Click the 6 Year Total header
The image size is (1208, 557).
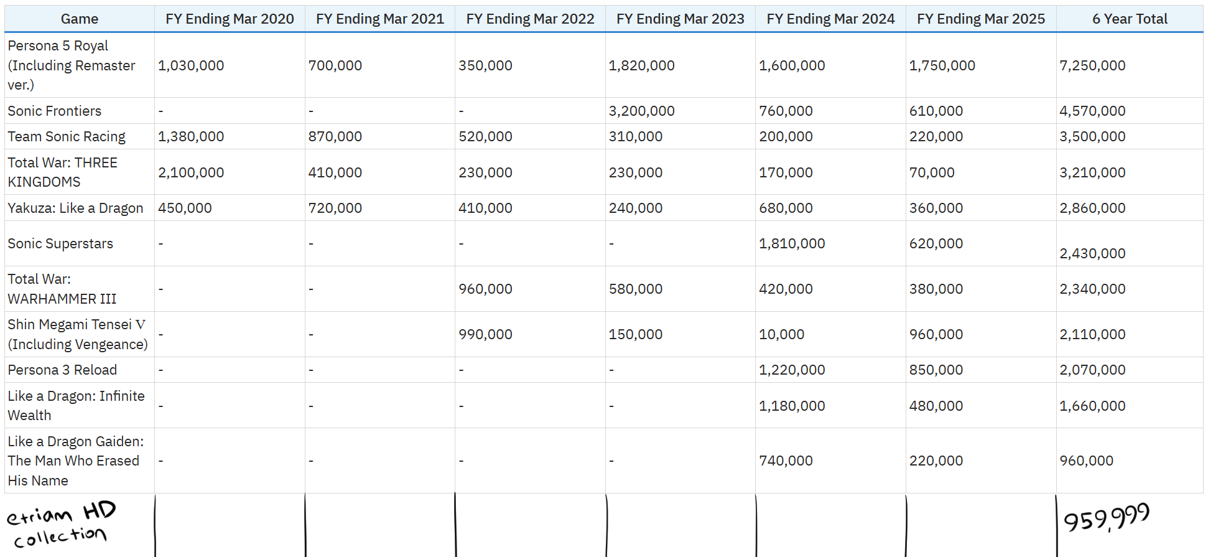click(x=1130, y=19)
